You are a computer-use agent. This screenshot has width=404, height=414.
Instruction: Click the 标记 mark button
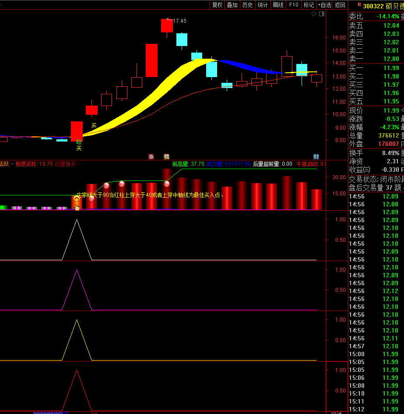click(309, 5)
